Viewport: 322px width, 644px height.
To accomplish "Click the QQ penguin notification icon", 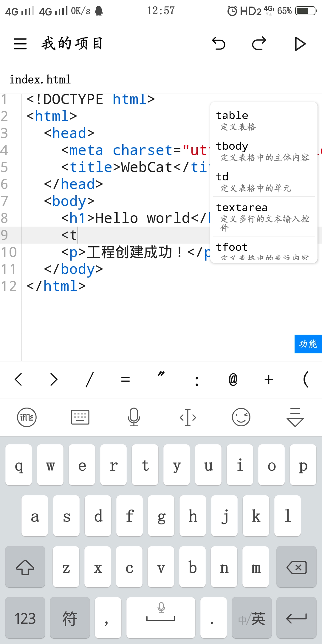I will coord(99,11).
